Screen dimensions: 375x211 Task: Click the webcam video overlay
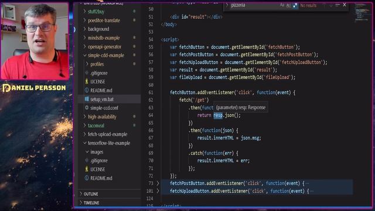(x=35, y=41)
